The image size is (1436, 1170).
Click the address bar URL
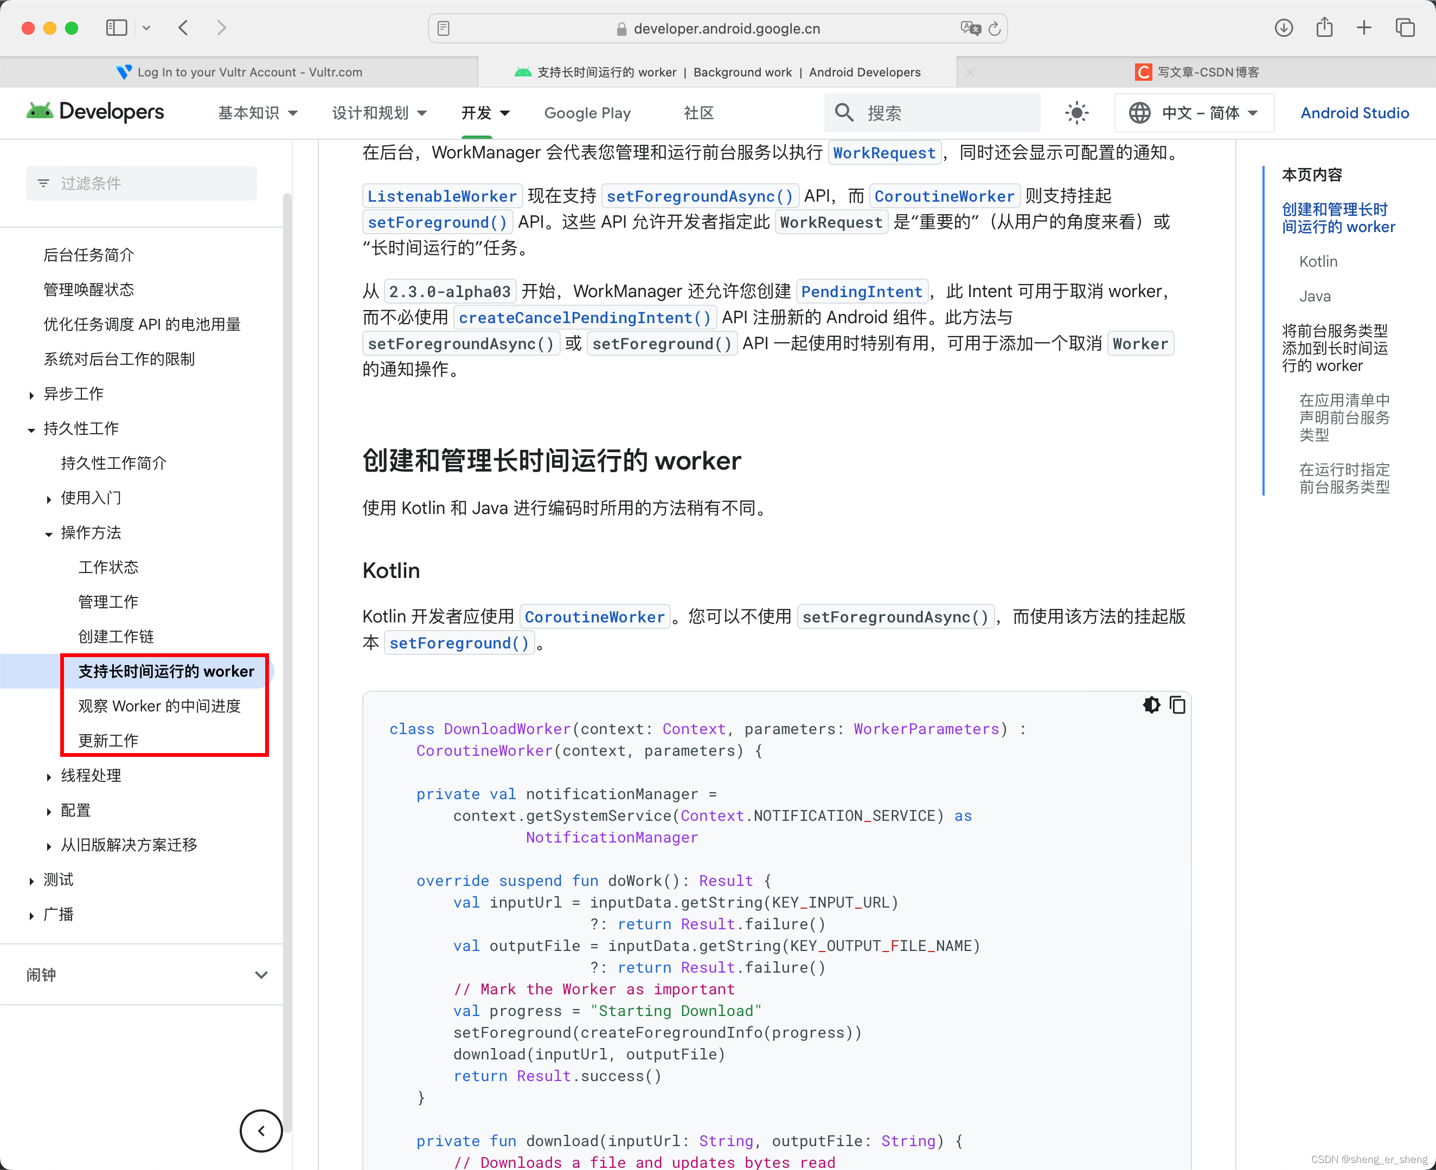pyautogui.click(x=727, y=28)
